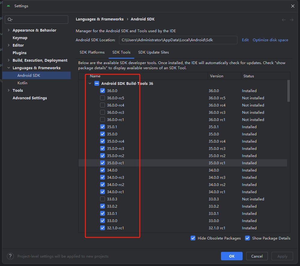Image resolution: width=300 pixels, height=266 pixels.
Task: Uncheck the 35.0.0-rc2 checkbox
Action: tap(103, 156)
